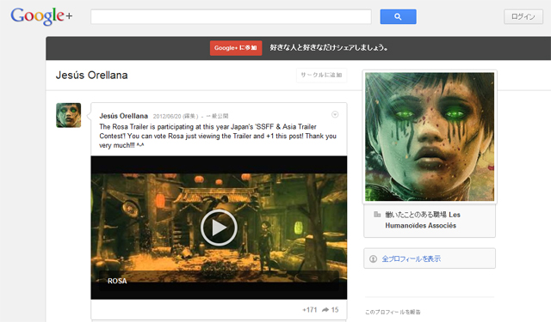Click Jesús Orellana author name in post
This screenshot has height=322, width=551.
coord(123,116)
